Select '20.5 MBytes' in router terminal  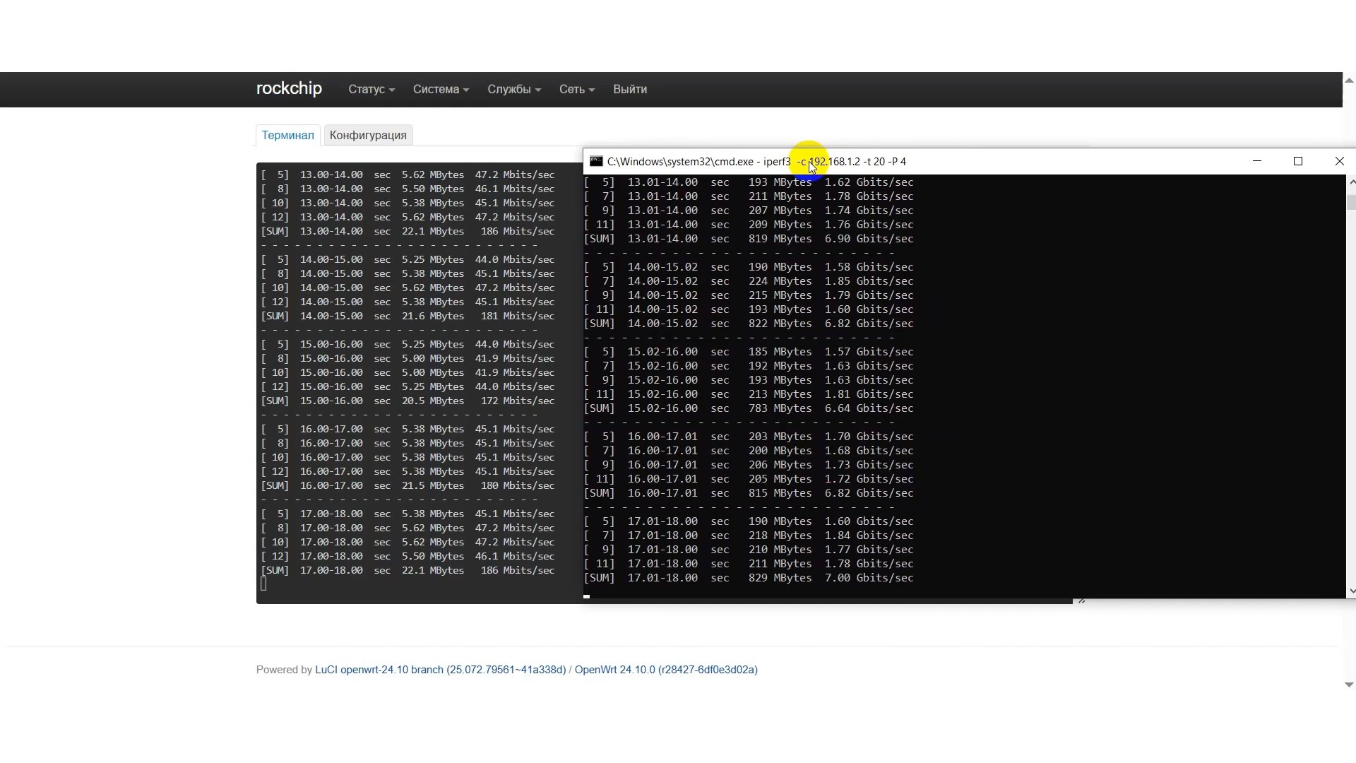433,401
